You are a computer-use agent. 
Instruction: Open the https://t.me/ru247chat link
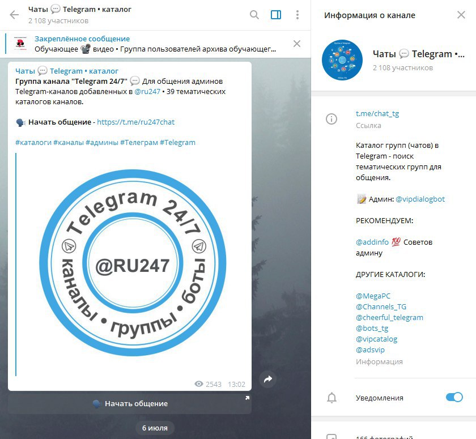135,122
